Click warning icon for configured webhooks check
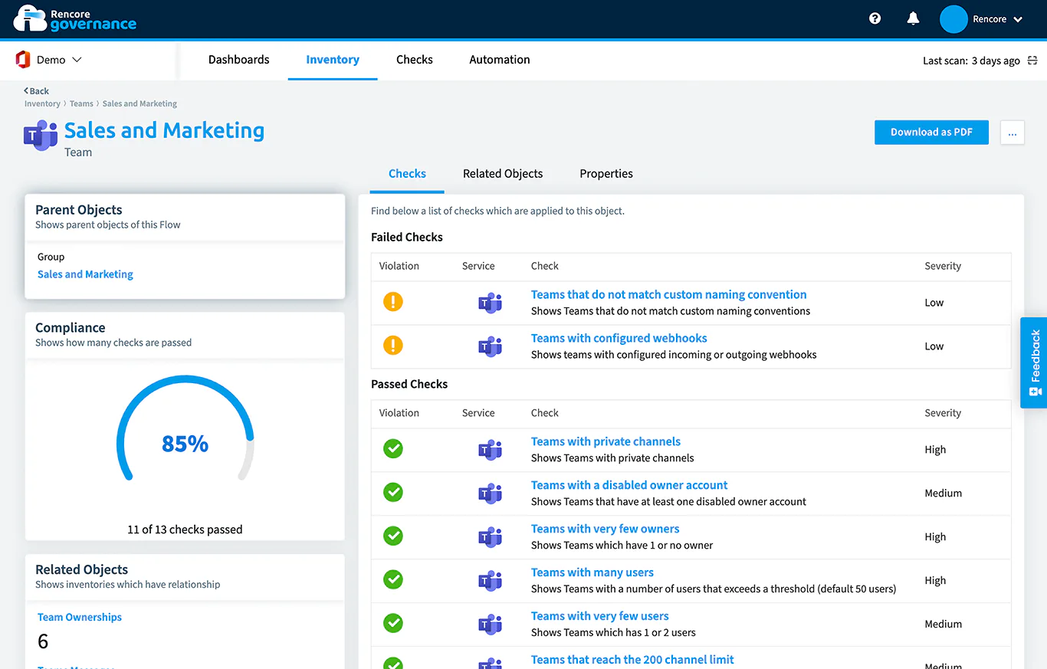1047x669 pixels. coord(393,346)
